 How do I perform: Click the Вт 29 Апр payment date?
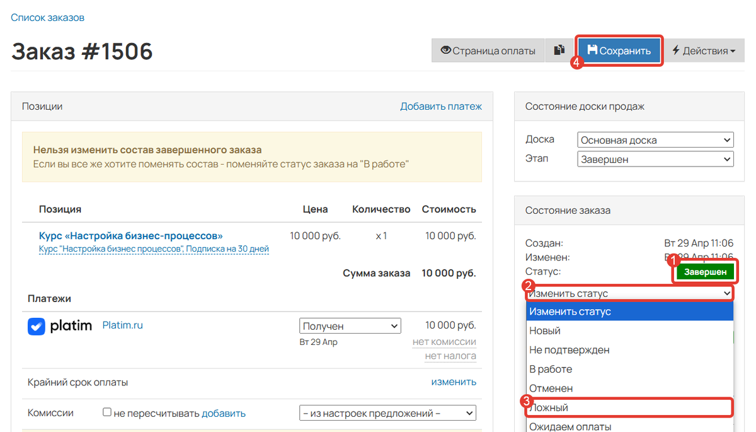click(318, 342)
